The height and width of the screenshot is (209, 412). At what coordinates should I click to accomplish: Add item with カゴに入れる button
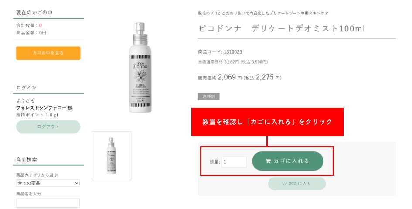pos(288,161)
